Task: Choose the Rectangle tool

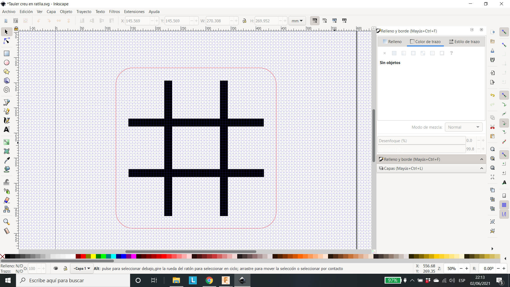Action: click(x=6, y=53)
